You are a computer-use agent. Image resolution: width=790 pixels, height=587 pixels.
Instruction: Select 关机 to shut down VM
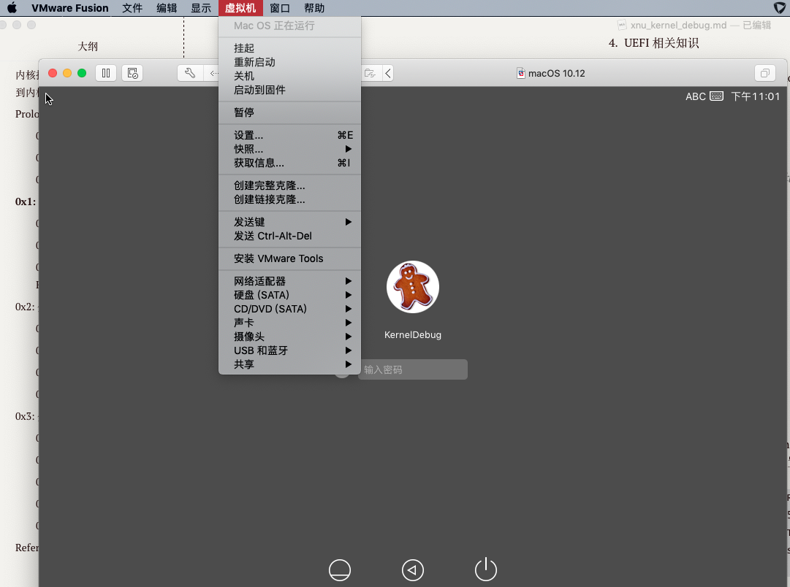tap(289, 75)
